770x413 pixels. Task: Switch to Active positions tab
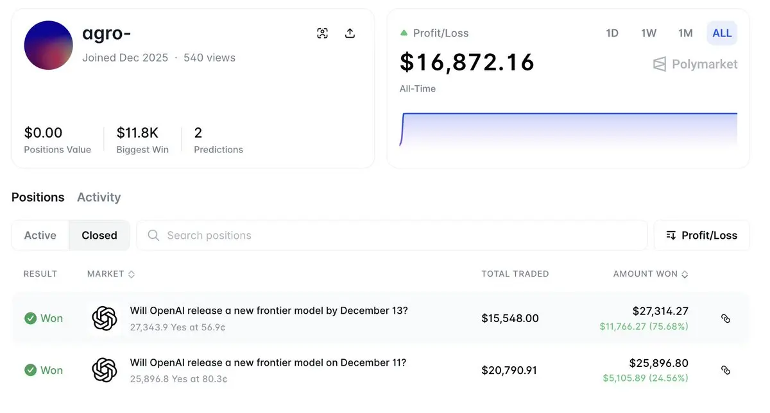coord(40,236)
